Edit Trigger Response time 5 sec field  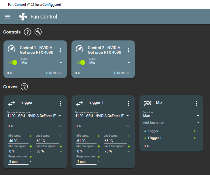pyautogui.click(x=18, y=162)
